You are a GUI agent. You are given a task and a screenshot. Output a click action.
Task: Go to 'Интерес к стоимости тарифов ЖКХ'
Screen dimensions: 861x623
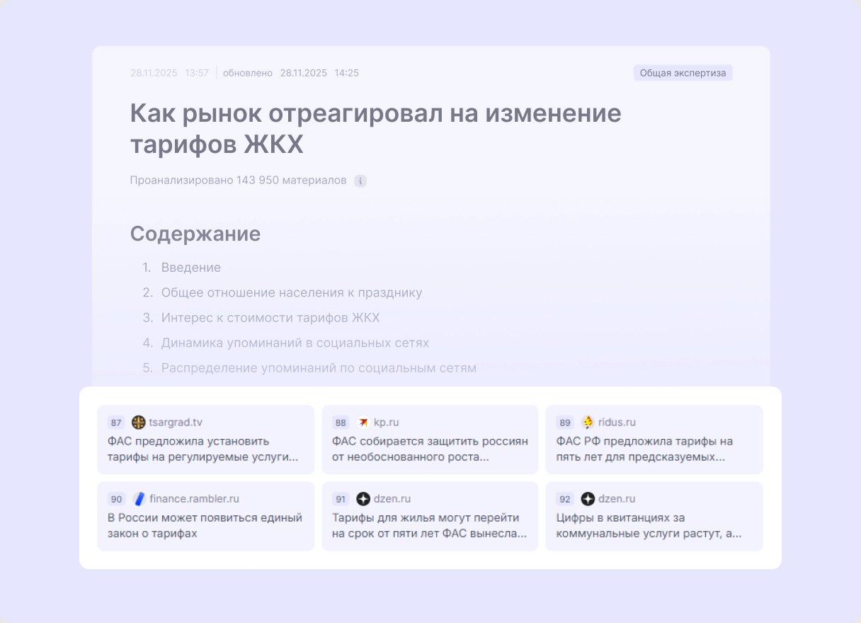click(x=270, y=318)
